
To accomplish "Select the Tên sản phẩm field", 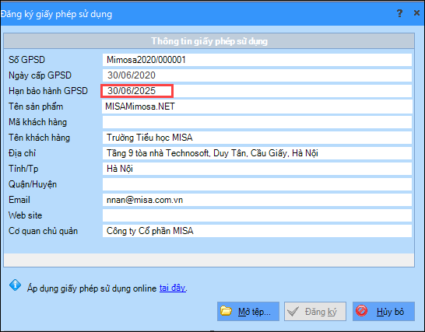I will [257, 107].
